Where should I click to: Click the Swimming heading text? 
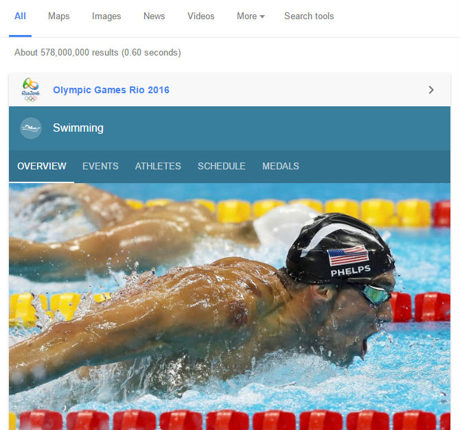coord(78,128)
